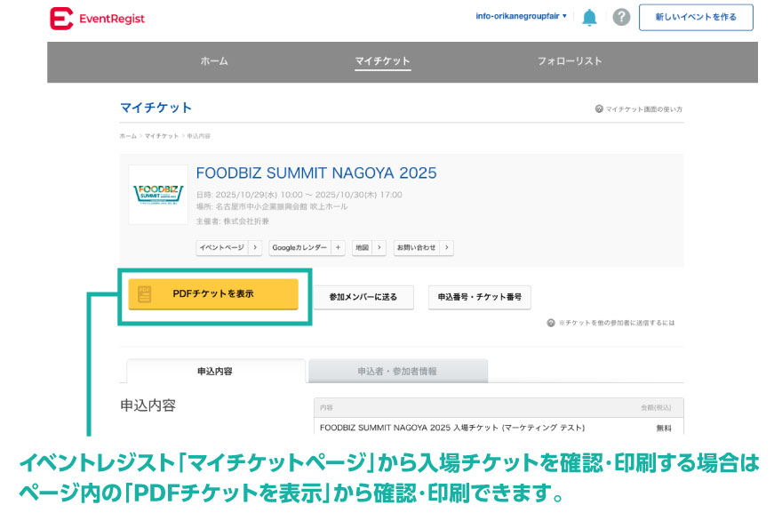
Task: Open フォローリスト navigation item
Action: click(x=570, y=60)
